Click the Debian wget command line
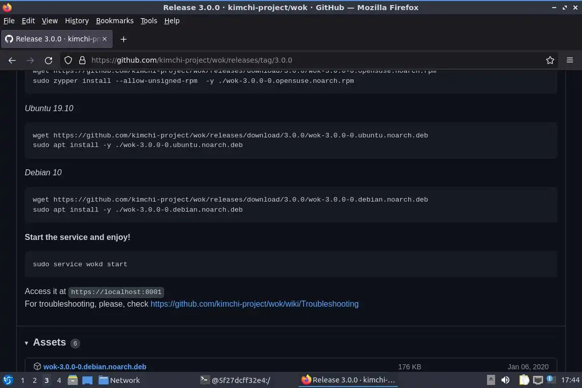582x388 pixels. (x=230, y=200)
